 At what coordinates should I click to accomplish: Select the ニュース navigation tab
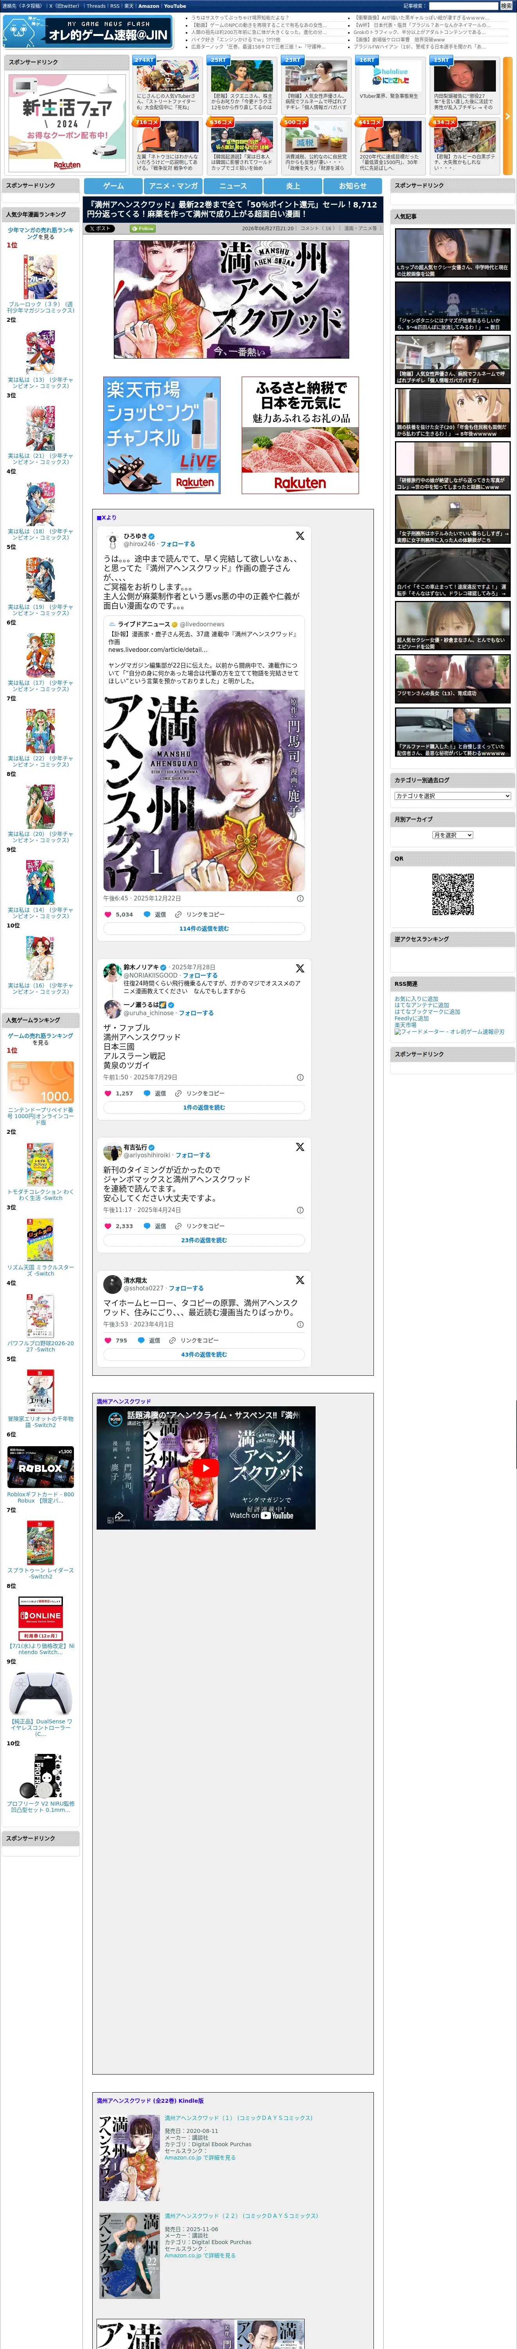tap(233, 186)
